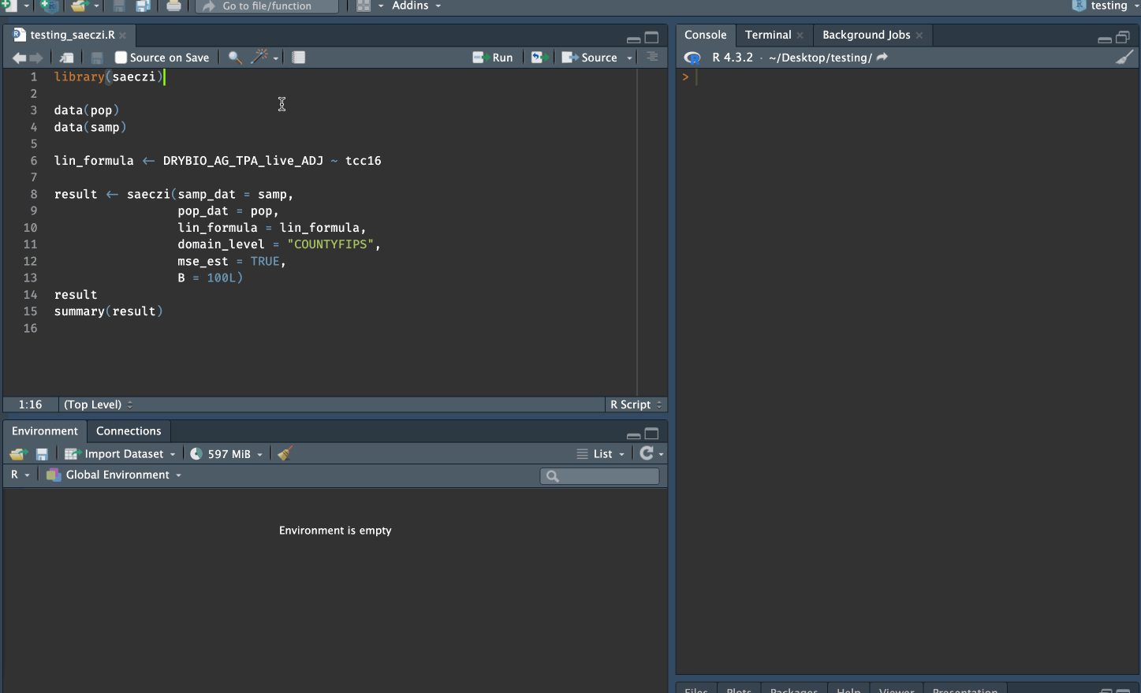
Task: Click view current working directory arrow
Action: tap(882, 58)
